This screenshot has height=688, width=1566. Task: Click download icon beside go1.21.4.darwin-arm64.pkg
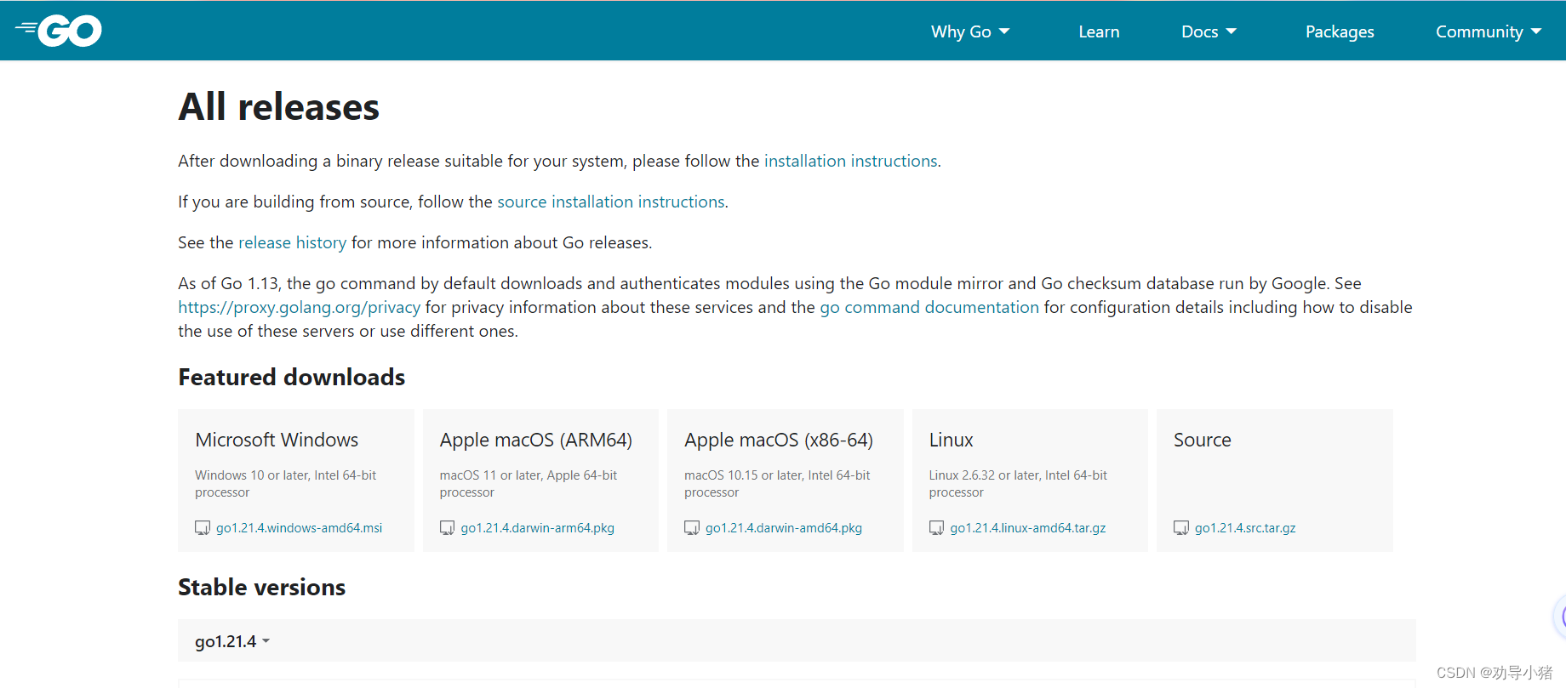(x=447, y=528)
